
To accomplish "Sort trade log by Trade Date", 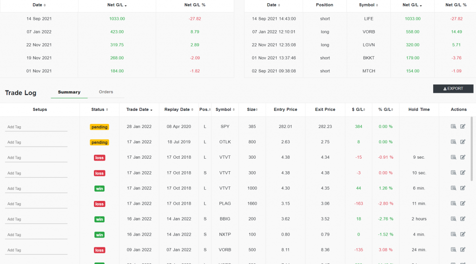I will click(x=139, y=109).
